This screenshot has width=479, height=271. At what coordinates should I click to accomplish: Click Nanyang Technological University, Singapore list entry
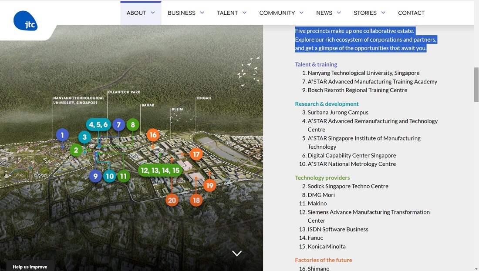click(x=364, y=73)
